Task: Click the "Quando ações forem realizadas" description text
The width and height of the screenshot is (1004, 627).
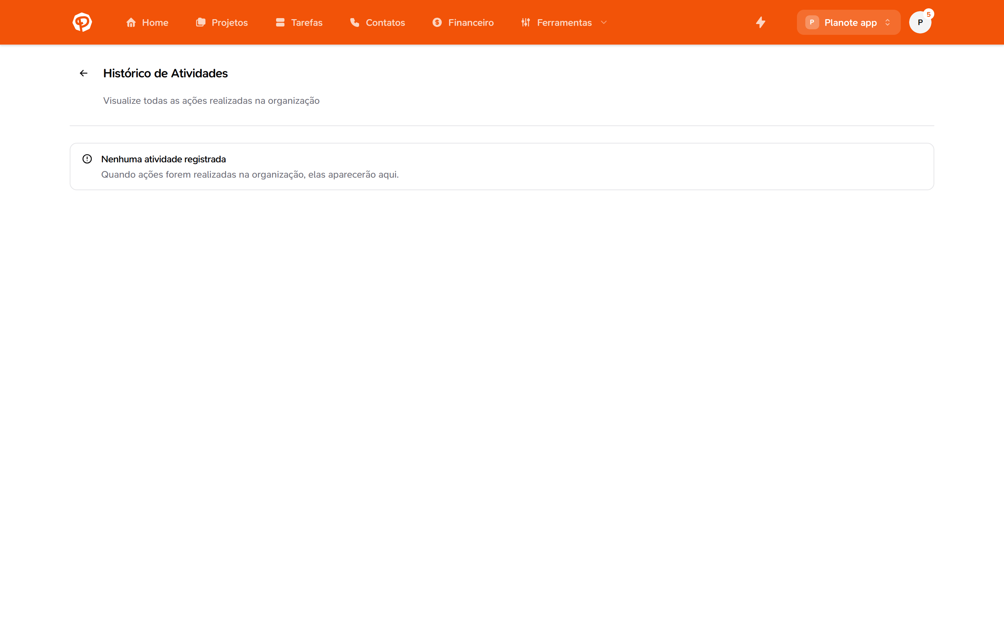Action: 250,175
